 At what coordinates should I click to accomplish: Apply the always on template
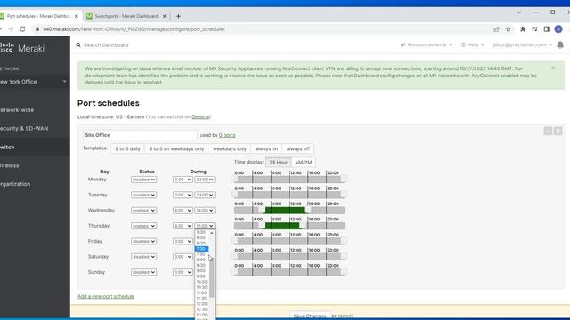266,148
